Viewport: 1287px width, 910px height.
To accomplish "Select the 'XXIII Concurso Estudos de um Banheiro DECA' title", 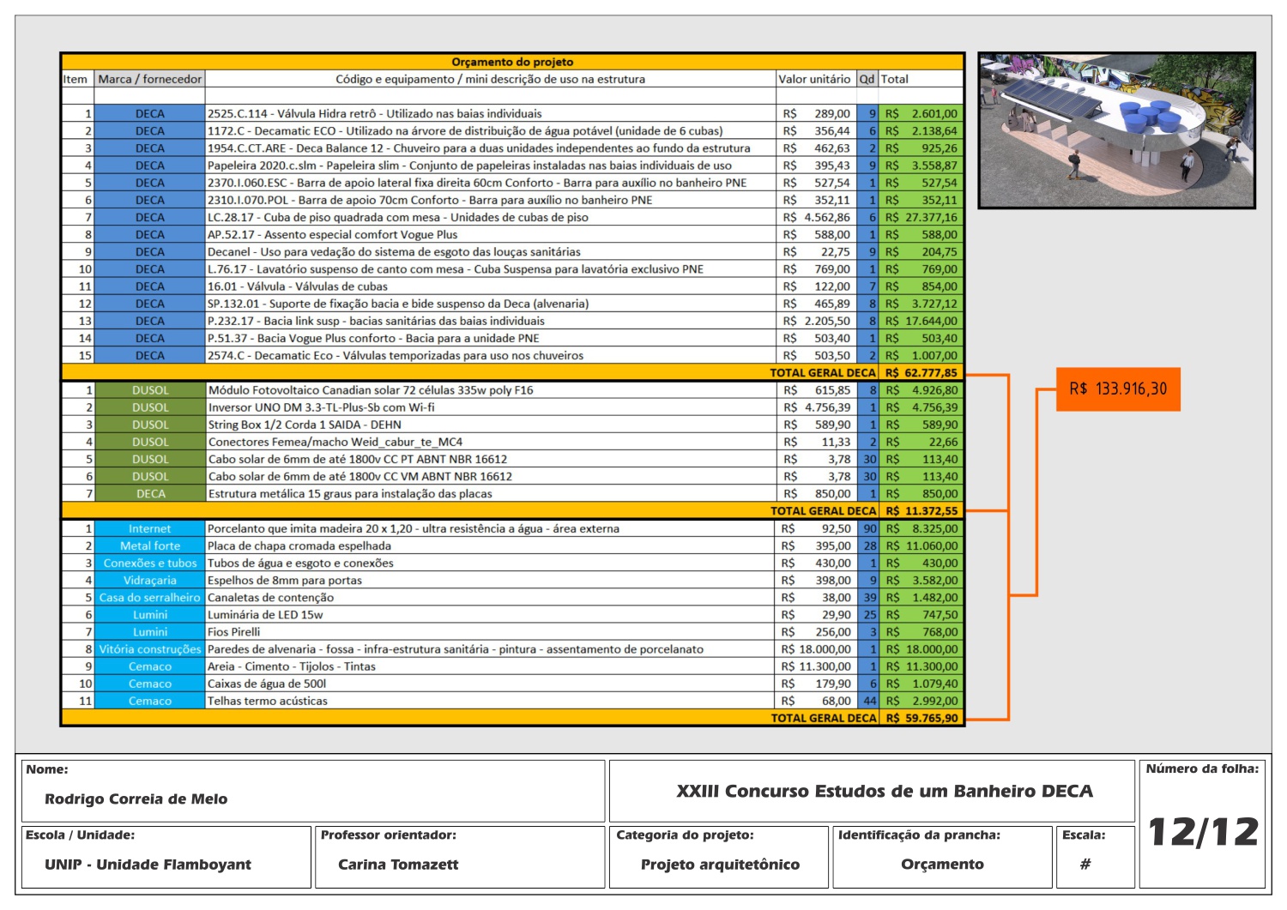I will pos(885,791).
